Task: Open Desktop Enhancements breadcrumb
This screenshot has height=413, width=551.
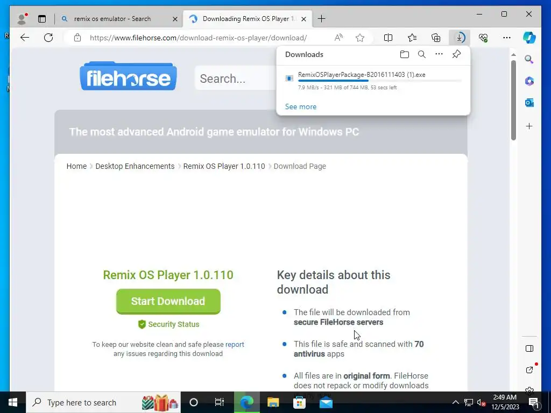Action: pos(135,166)
